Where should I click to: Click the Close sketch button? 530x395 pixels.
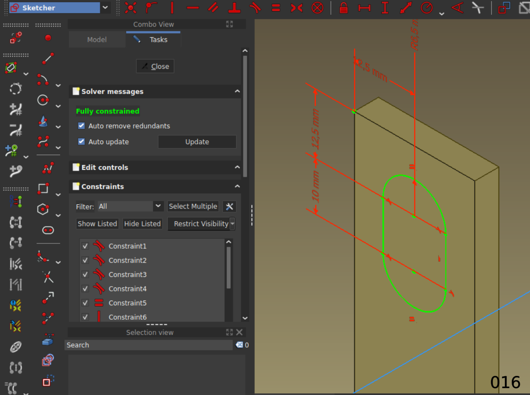click(x=155, y=66)
